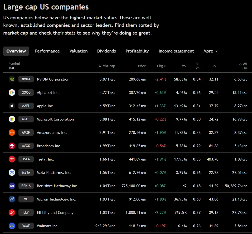Sort by the Vol column header
This screenshot has width=252, height=234.
point(184,66)
